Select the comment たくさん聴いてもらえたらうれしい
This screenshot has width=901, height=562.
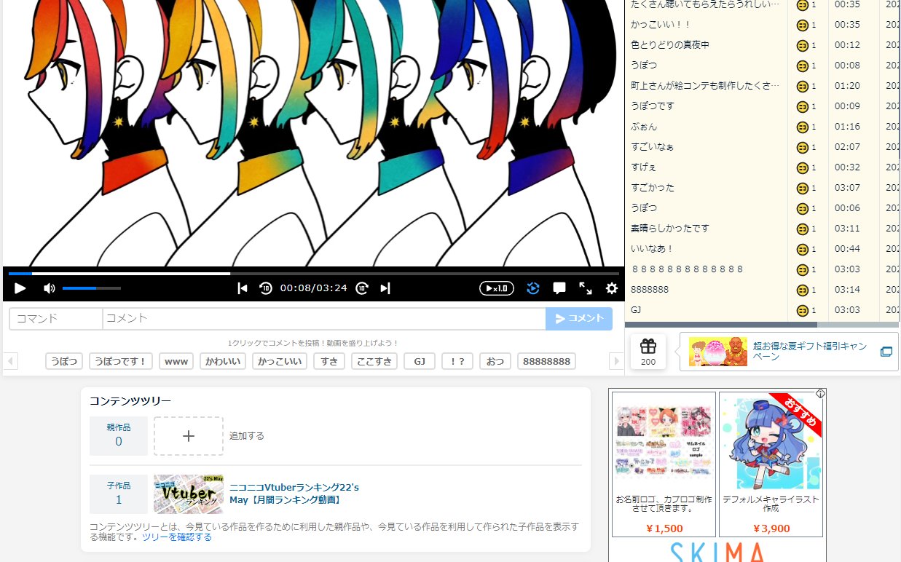[x=706, y=4]
